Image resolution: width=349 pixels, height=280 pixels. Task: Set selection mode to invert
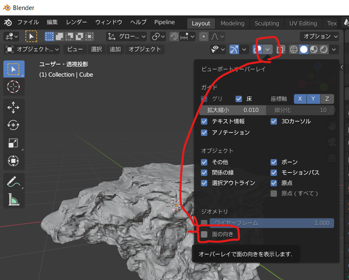79,36
